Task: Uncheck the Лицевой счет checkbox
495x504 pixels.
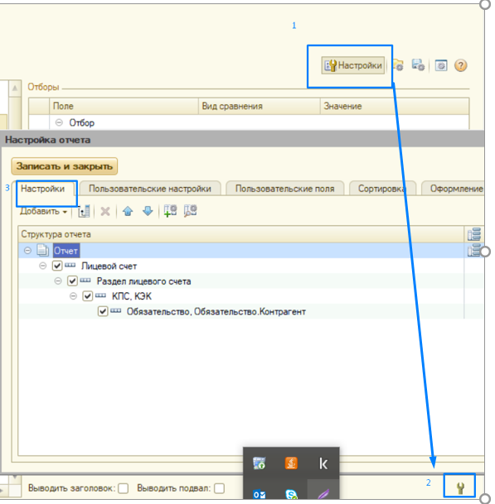Action: click(57, 266)
